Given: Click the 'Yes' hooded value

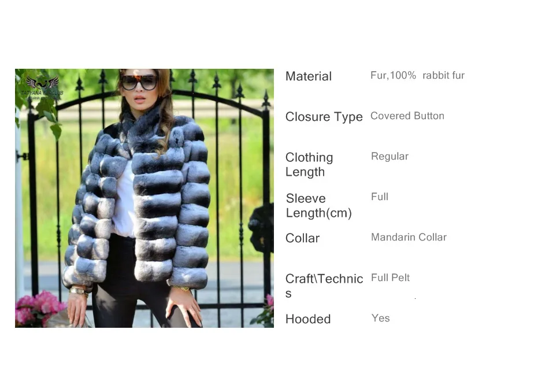Looking at the screenshot, I should 381,318.
